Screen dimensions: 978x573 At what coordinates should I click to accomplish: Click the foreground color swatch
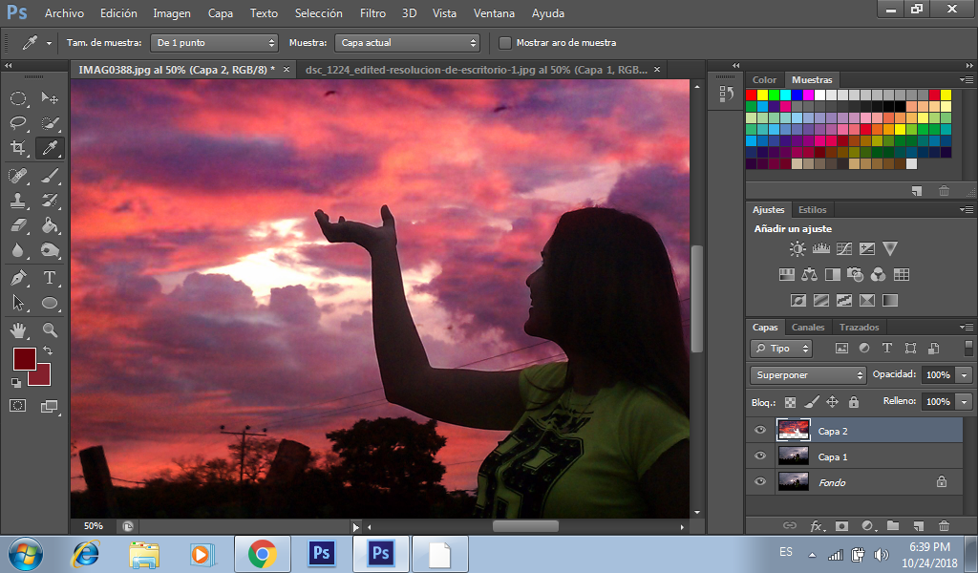click(23, 359)
